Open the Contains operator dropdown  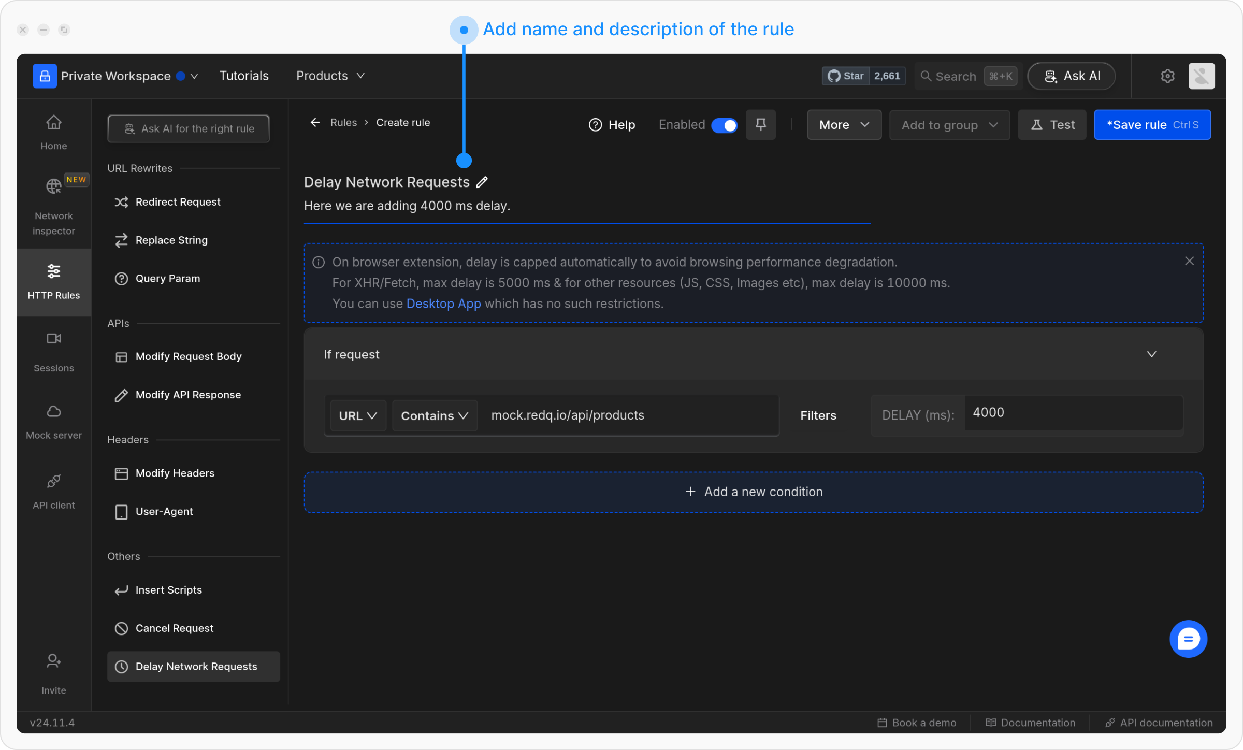pyautogui.click(x=434, y=416)
